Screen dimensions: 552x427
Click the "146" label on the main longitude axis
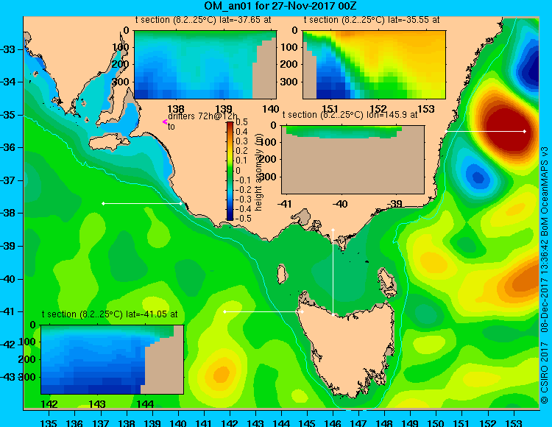coord(333,422)
